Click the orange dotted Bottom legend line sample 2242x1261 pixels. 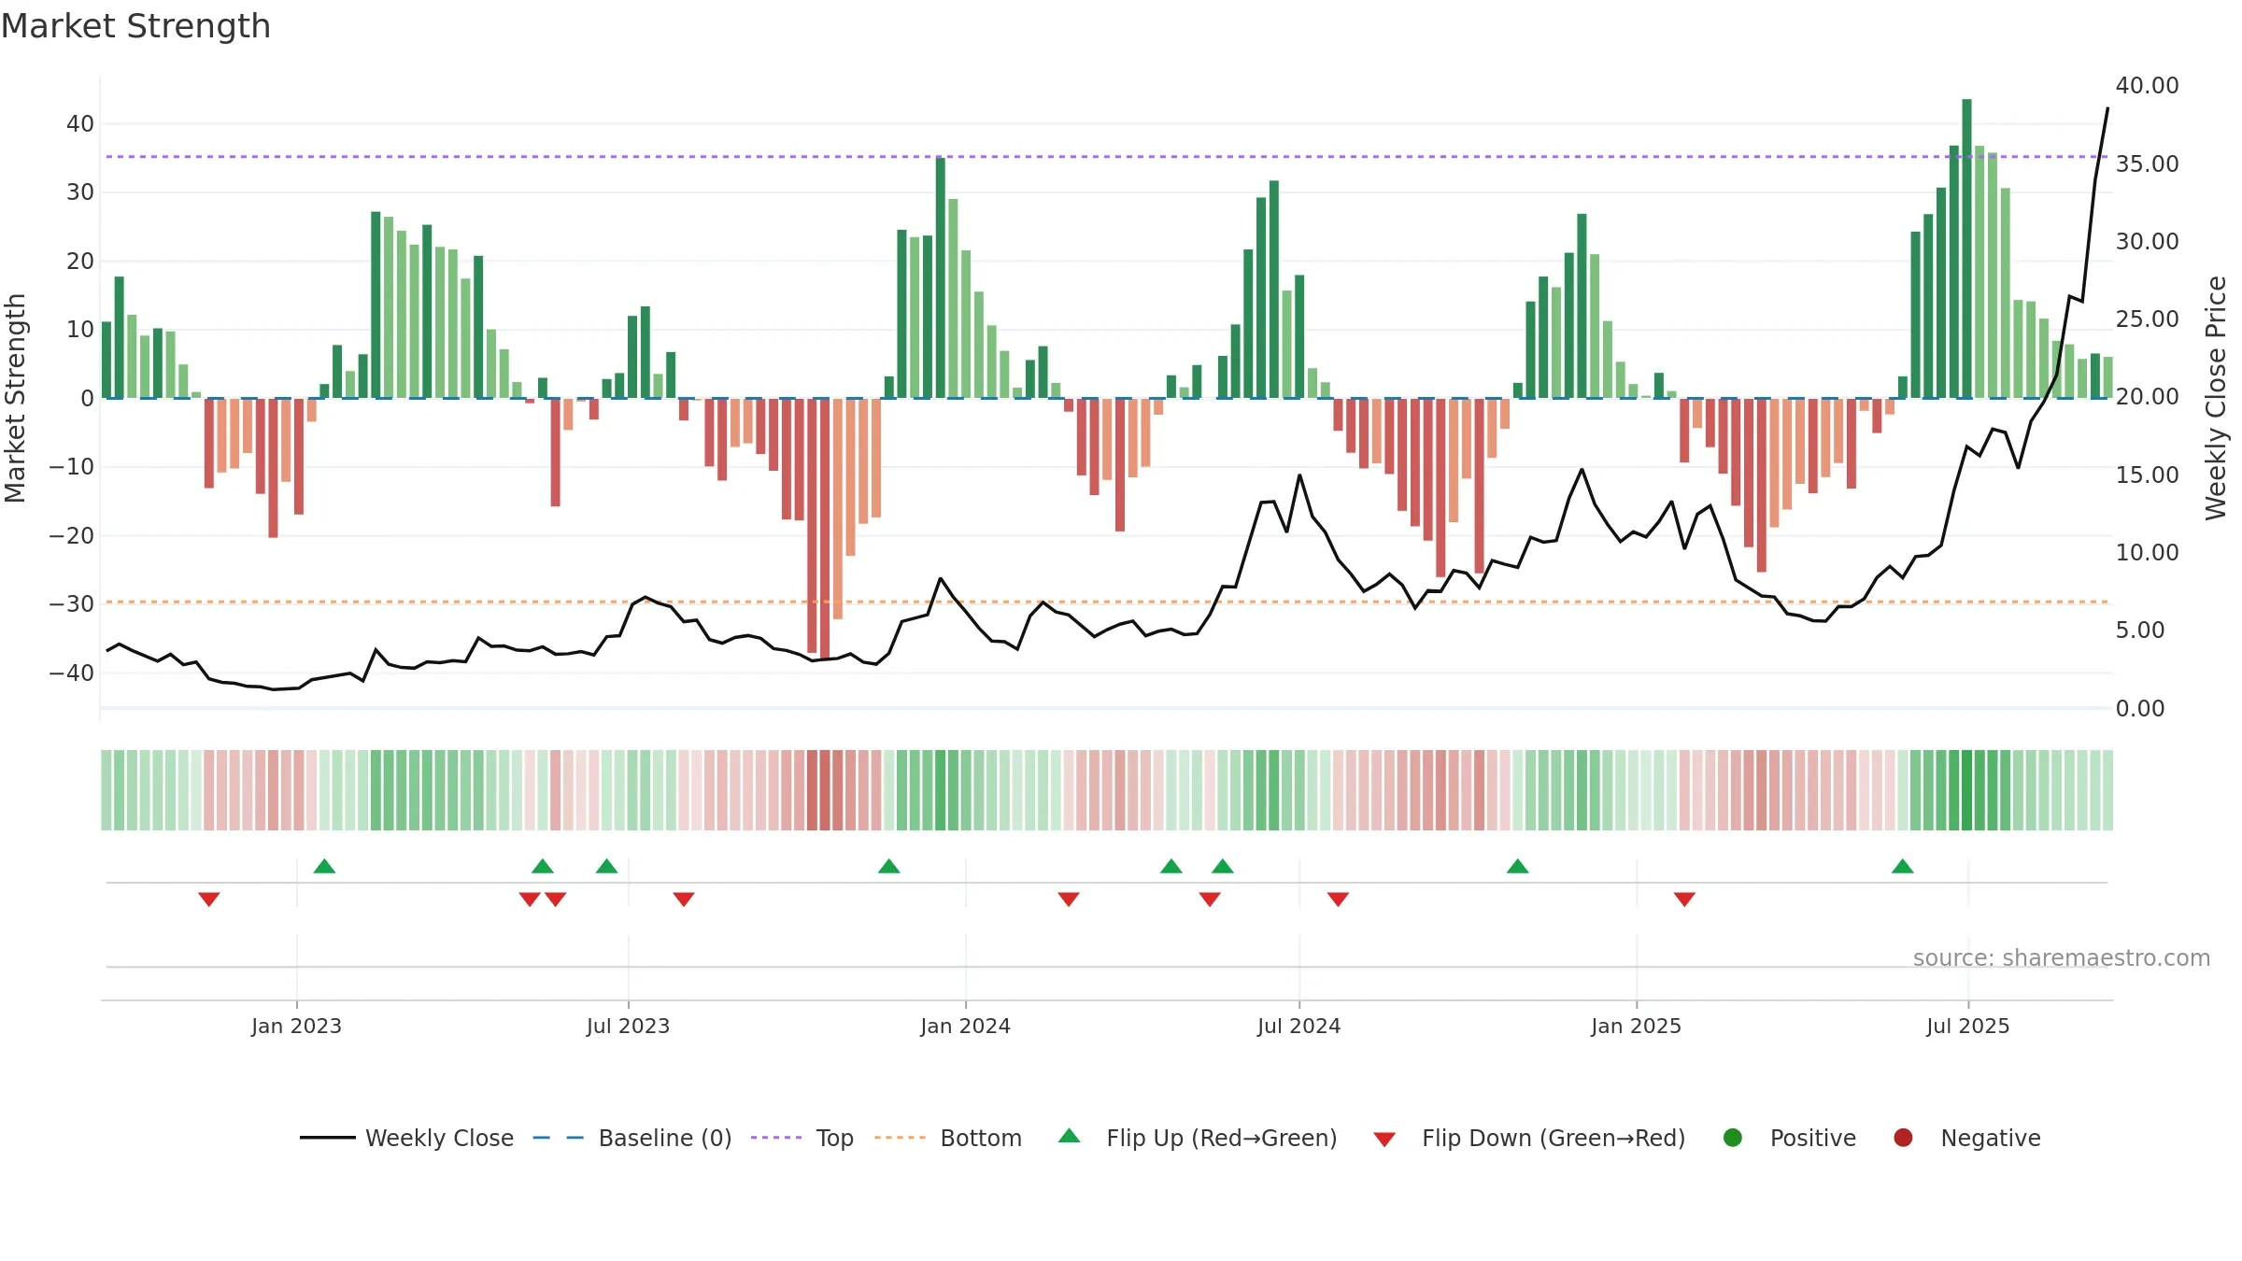(x=900, y=1138)
